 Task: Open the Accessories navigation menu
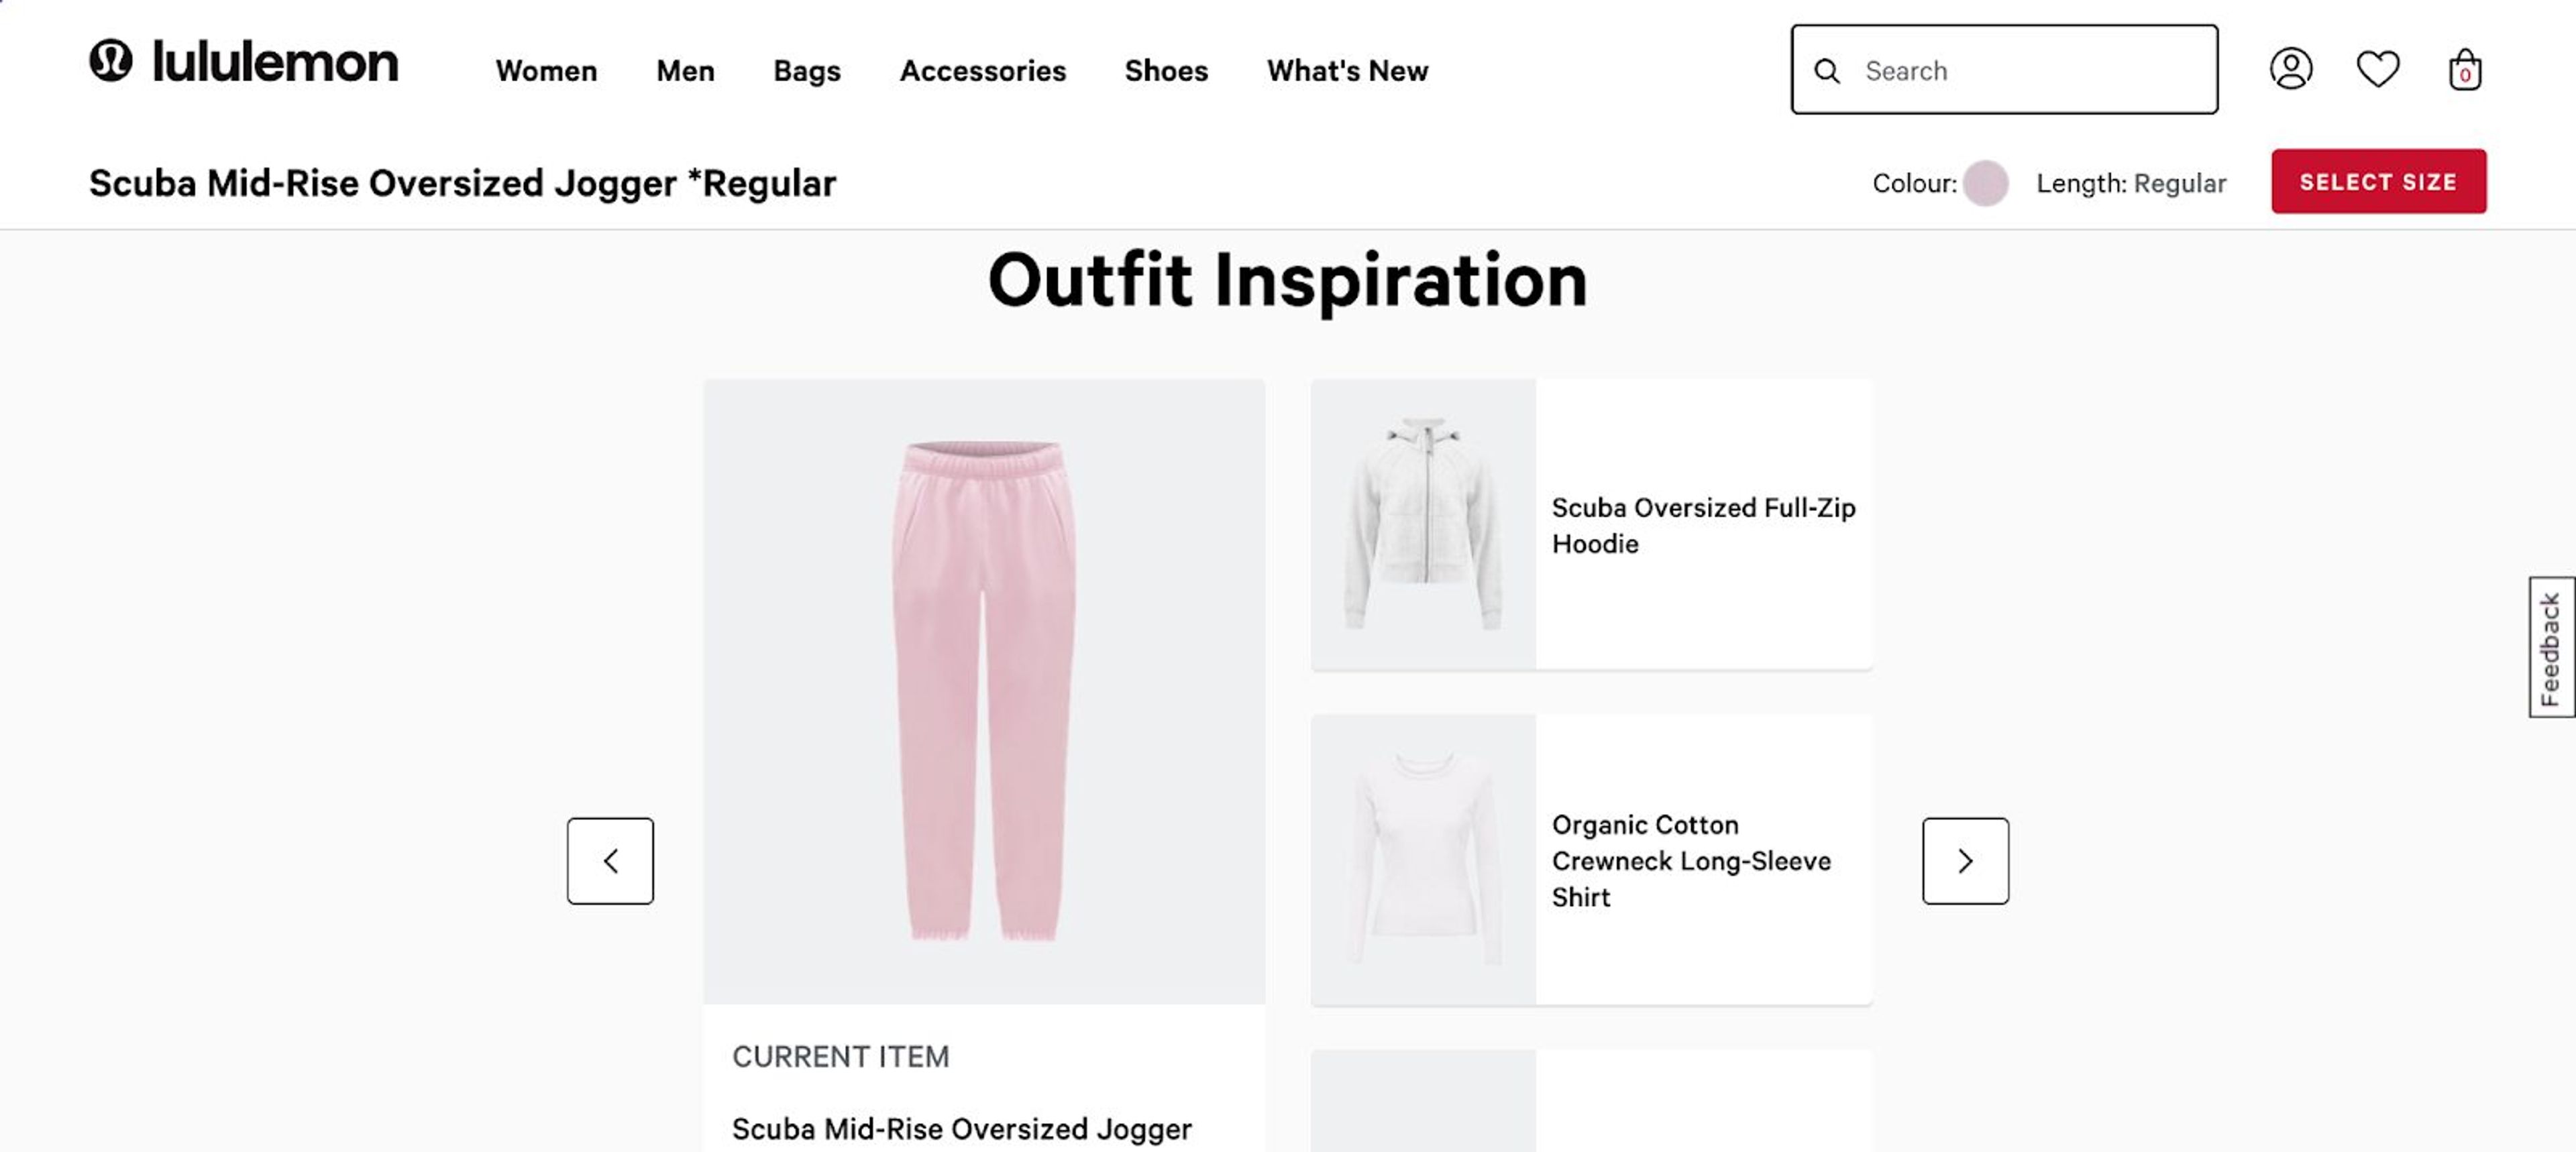point(983,71)
